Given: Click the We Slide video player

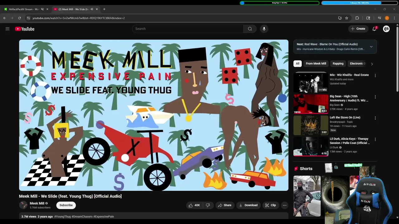Looking at the screenshot, I should [x=154, y=115].
